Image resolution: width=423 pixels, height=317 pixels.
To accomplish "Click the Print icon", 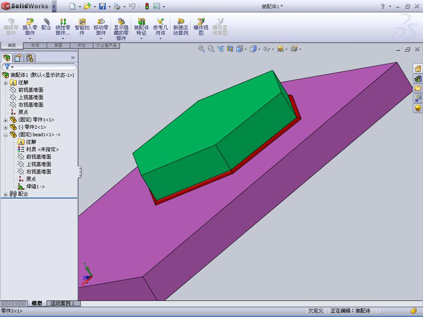I will point(117,6).
